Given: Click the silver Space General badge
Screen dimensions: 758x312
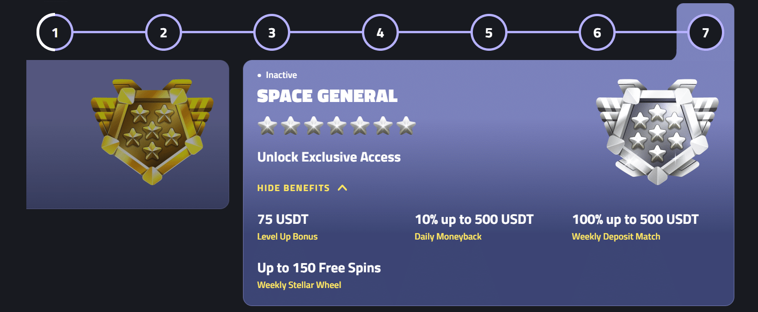Looking at the screenshot, I should (657, 132).
